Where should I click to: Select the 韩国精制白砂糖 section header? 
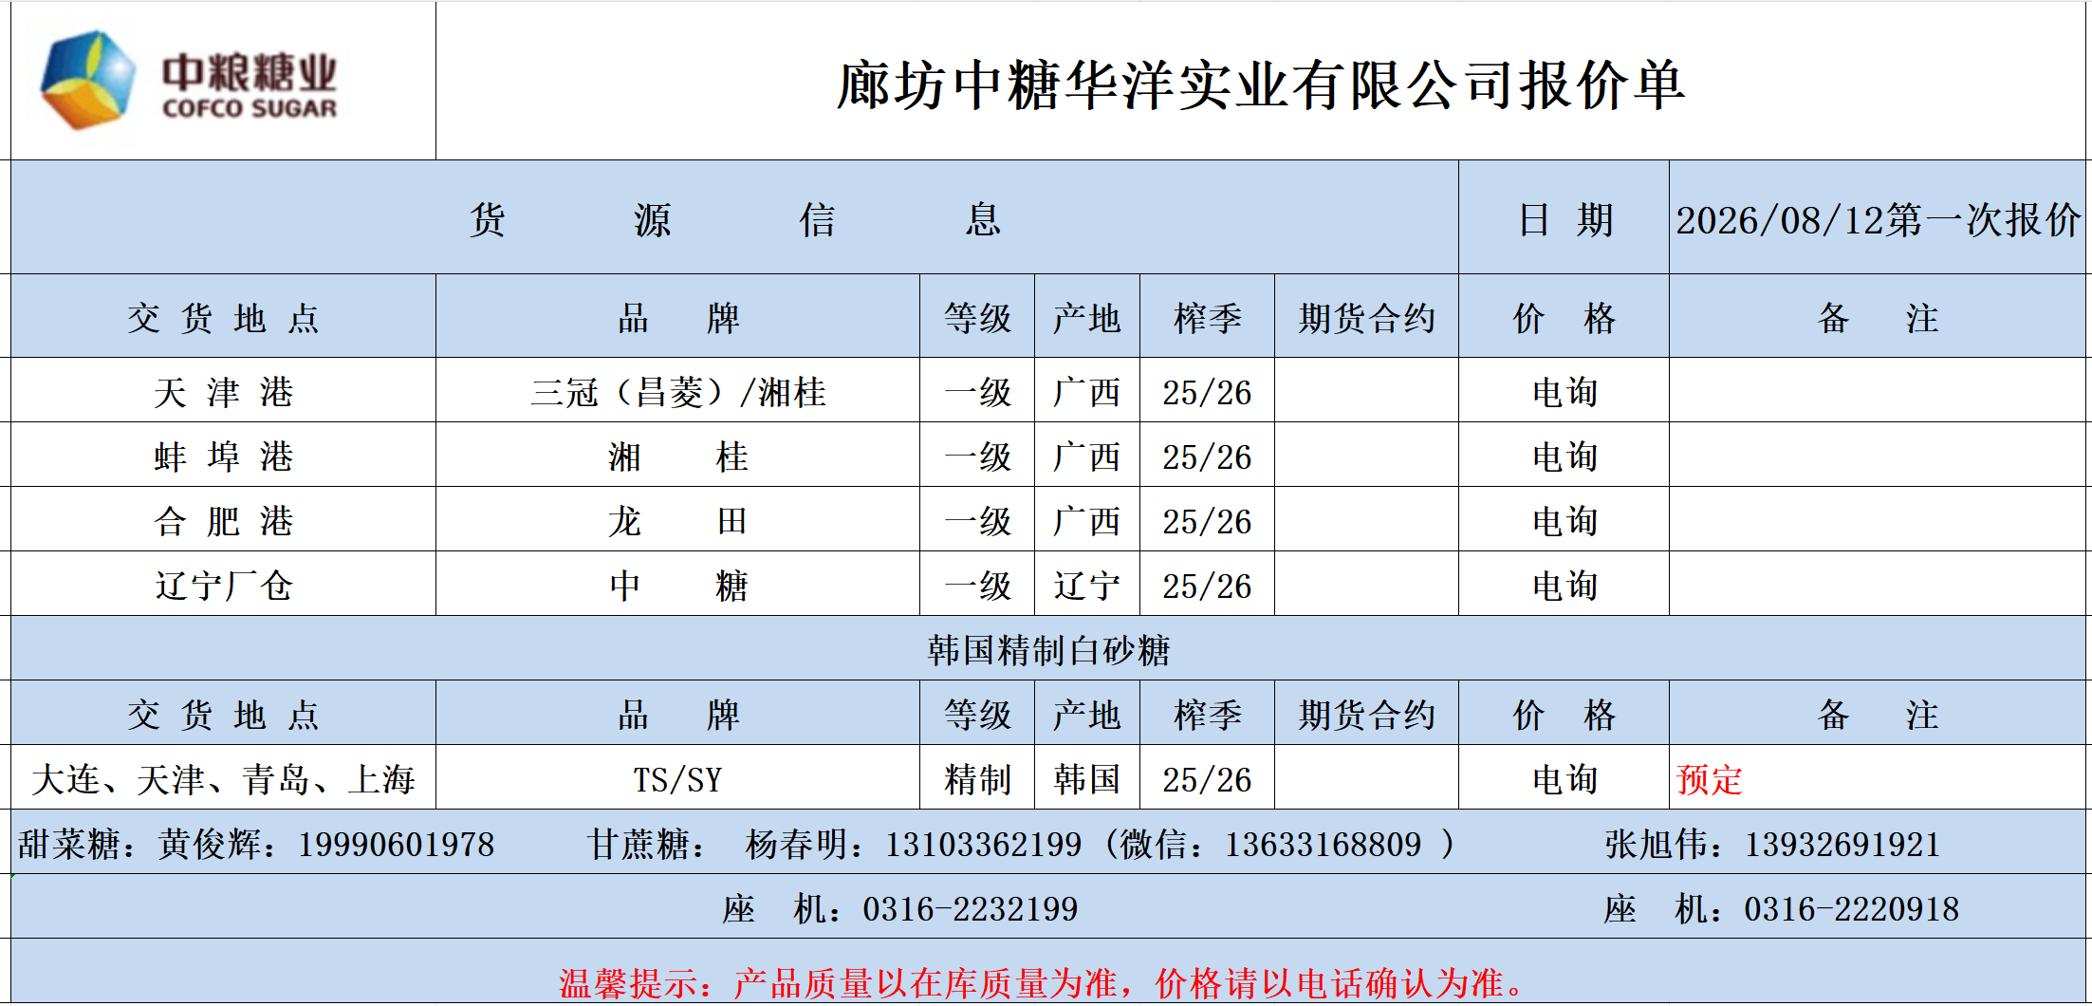(x=1048, y=650)
